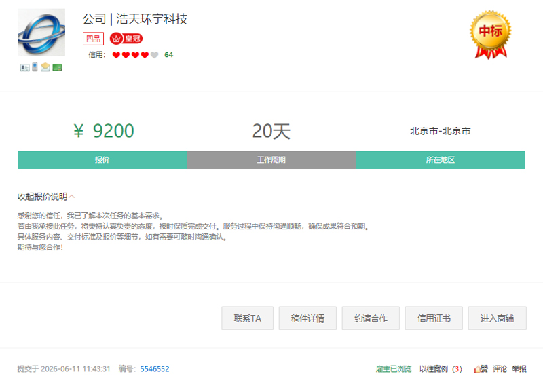
Task: Click 约请合作 button
Action: 371,318
